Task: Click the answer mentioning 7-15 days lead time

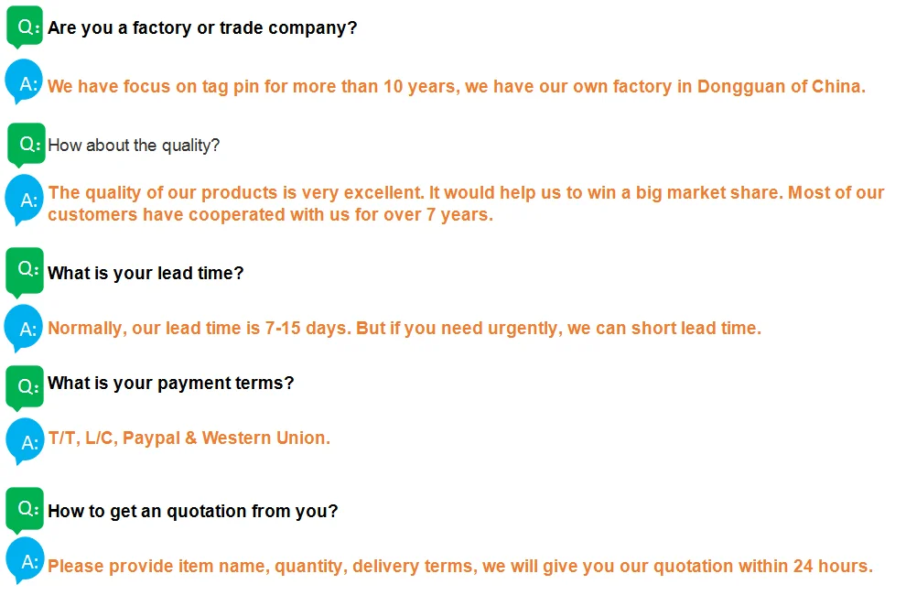Action: [404, 328]
